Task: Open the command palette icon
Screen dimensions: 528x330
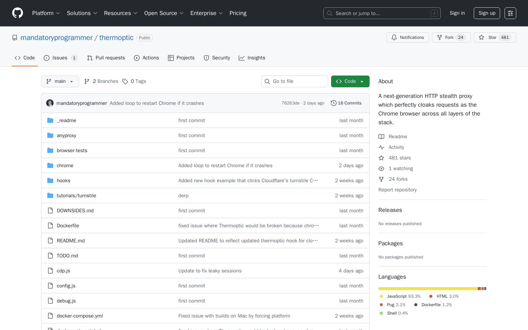Action: point(510,13)
